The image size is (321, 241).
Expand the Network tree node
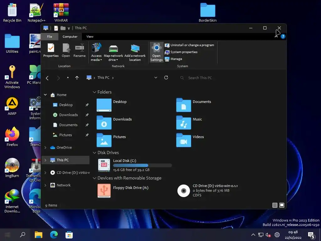(45, 185)
